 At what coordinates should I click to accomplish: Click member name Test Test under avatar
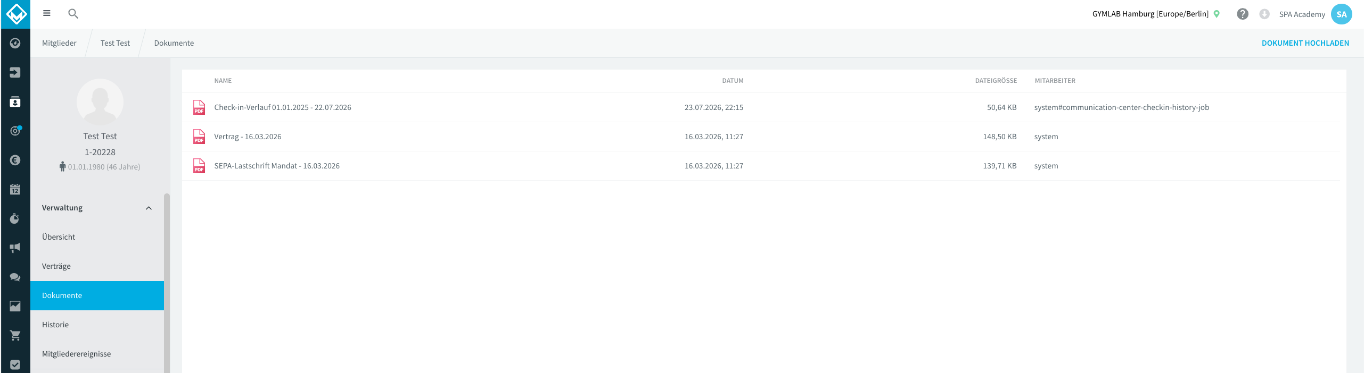point(100,137)
